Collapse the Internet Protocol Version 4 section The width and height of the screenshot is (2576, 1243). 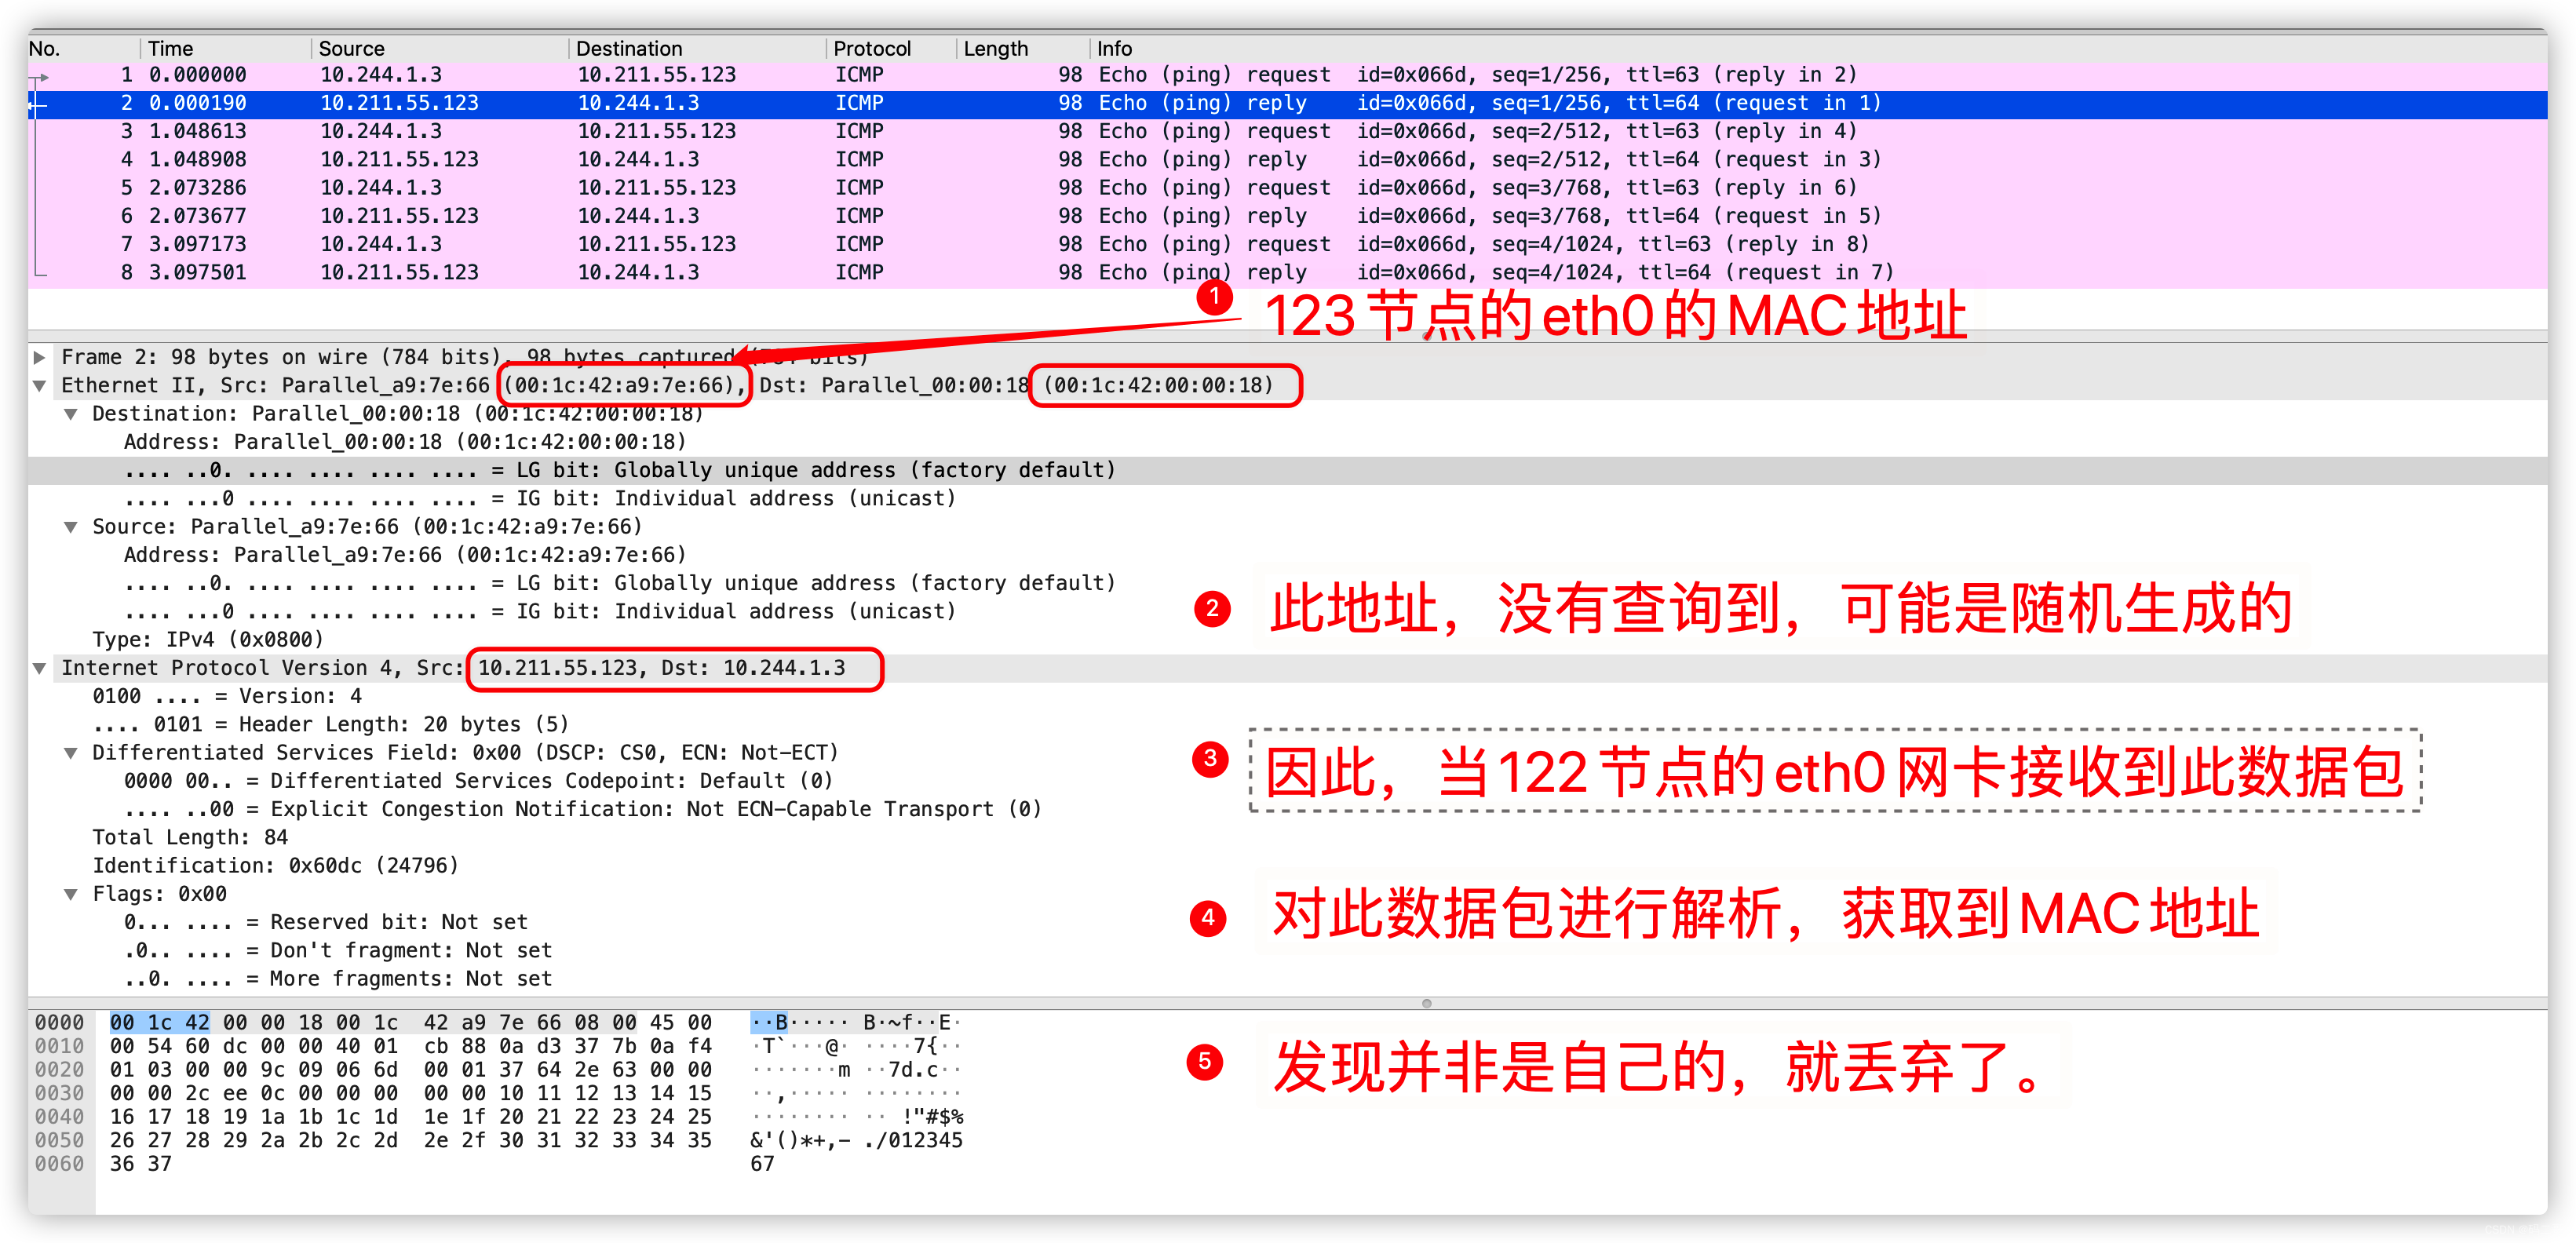point(39,668)
